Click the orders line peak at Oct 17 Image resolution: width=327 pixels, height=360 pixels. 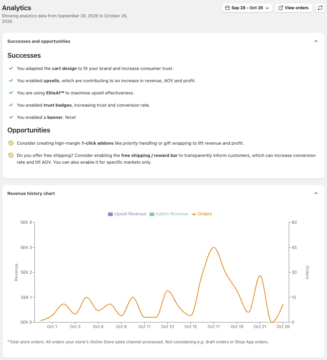[x=214, y=248]
